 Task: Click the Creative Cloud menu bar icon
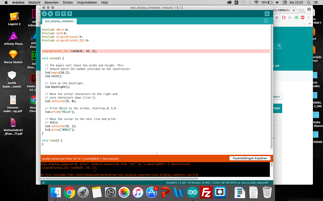pos(229,3)
